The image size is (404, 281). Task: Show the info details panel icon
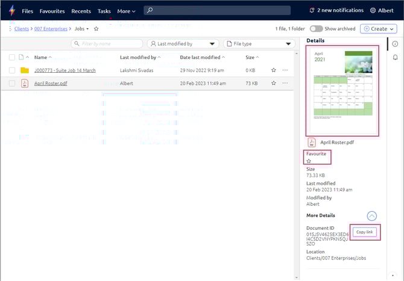click(395, 44)
